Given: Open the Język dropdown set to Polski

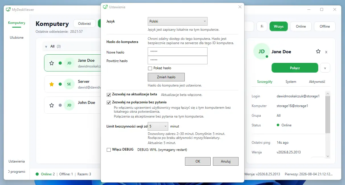Looking at the screenshot, I should click(x=178, y=21).
